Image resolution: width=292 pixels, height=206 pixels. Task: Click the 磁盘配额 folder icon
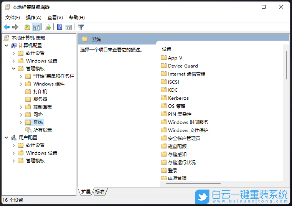coord(164,146)
